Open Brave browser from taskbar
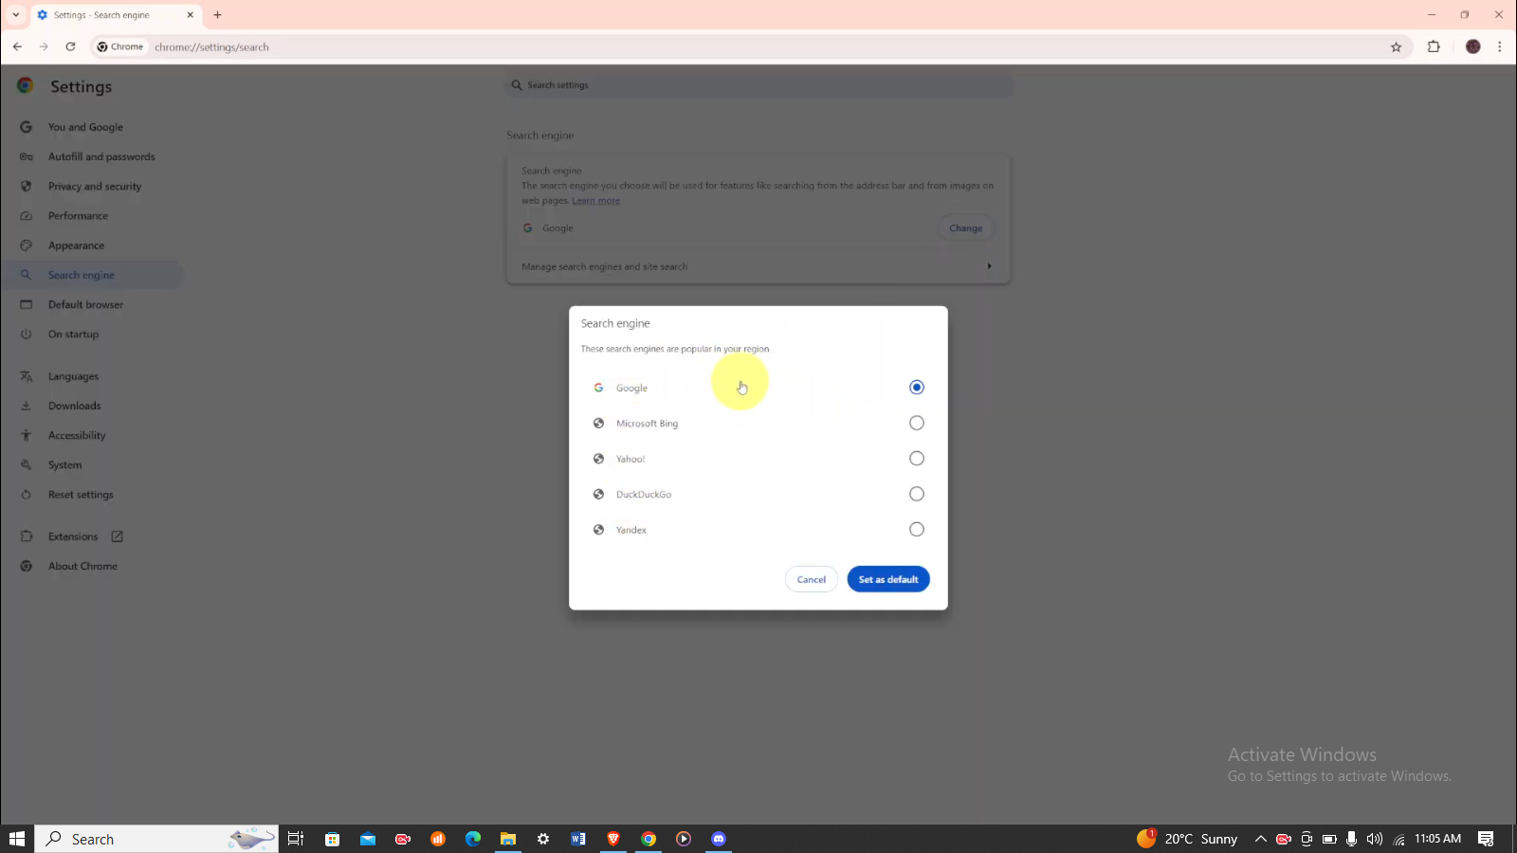The image size is (1517, 853). click(613, 839)
